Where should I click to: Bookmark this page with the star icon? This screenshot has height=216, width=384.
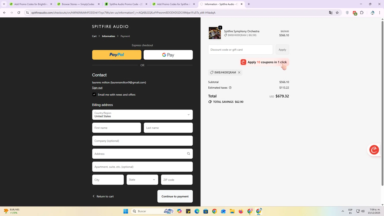coord(337,13)
